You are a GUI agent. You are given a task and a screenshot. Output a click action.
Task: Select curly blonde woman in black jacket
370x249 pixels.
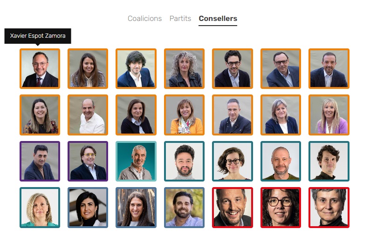pyautogui.click(x=184, y=68)
